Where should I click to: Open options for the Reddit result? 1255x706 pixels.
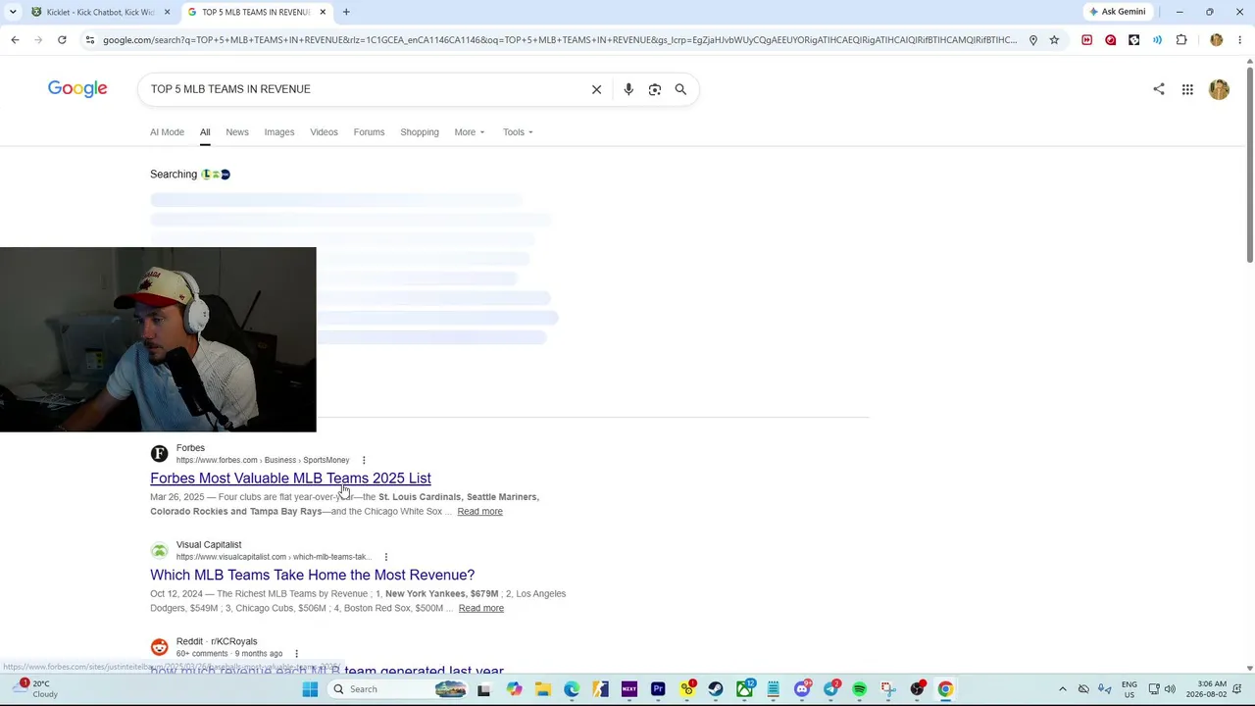tap(296, 654)
